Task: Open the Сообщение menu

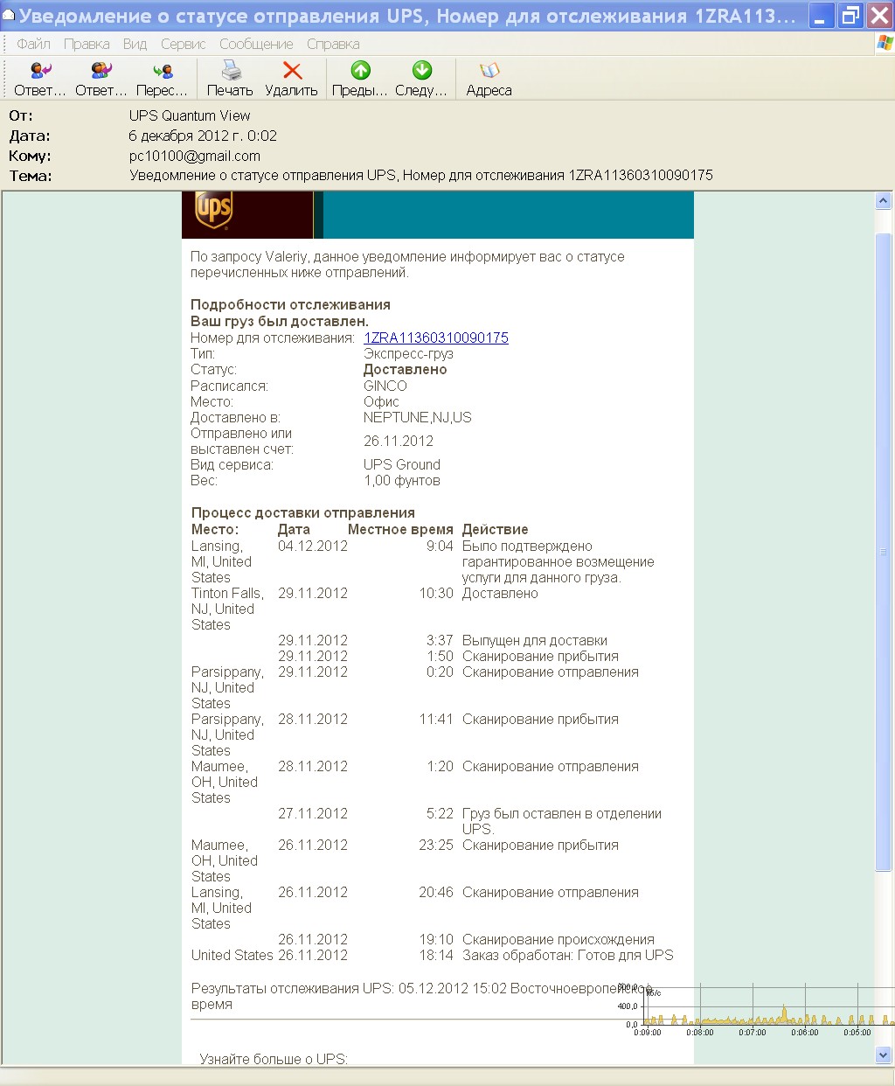Action: click(256, 44)
